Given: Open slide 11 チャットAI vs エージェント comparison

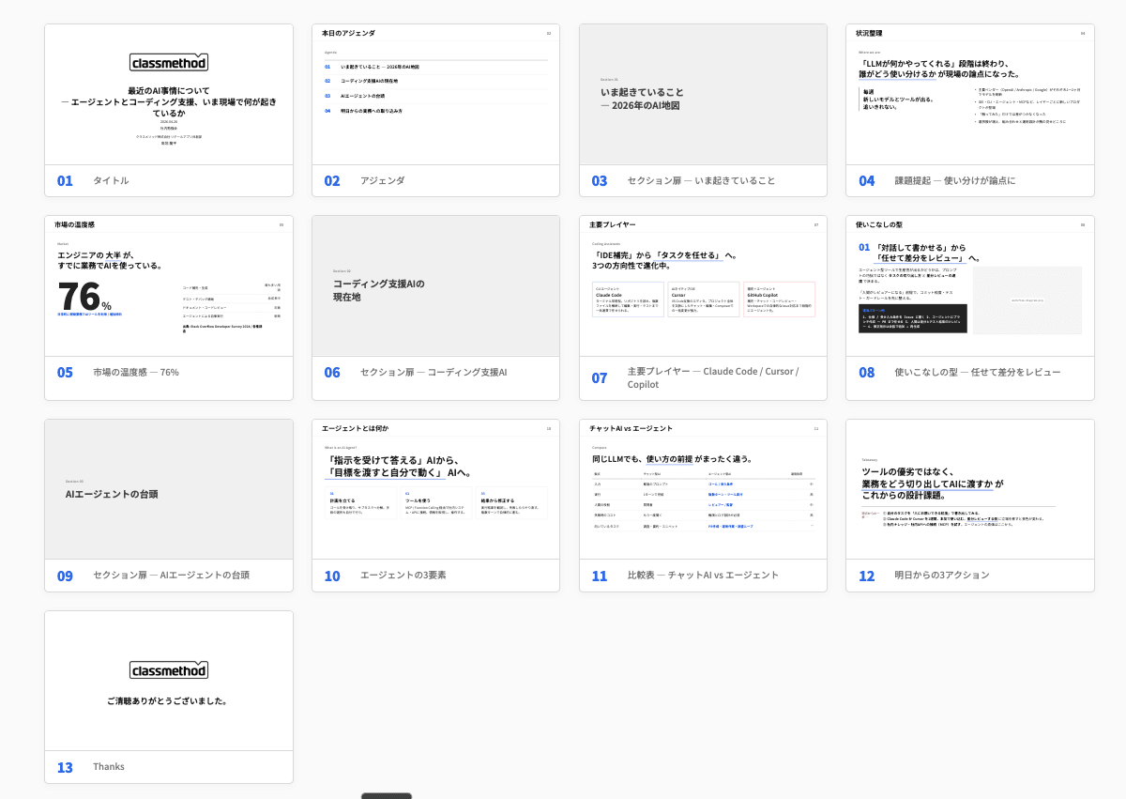Looking at the screenshot, I should click(x=702, y=488).
